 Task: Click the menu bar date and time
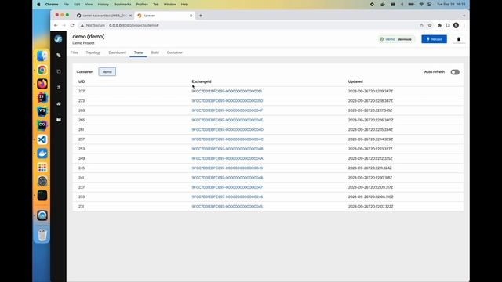tap(451, 5)
